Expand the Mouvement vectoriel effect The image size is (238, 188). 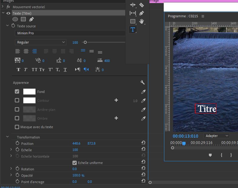pos(3,7)
